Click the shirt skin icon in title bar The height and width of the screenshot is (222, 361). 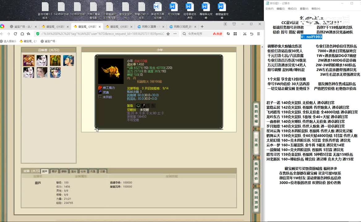pos(234,24)
